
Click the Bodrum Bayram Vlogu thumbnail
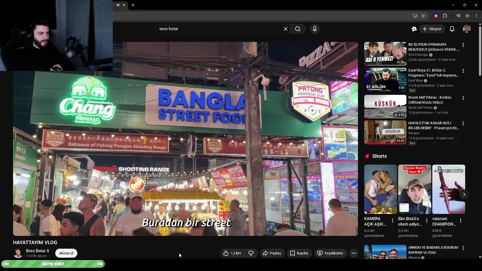[385, 252]
